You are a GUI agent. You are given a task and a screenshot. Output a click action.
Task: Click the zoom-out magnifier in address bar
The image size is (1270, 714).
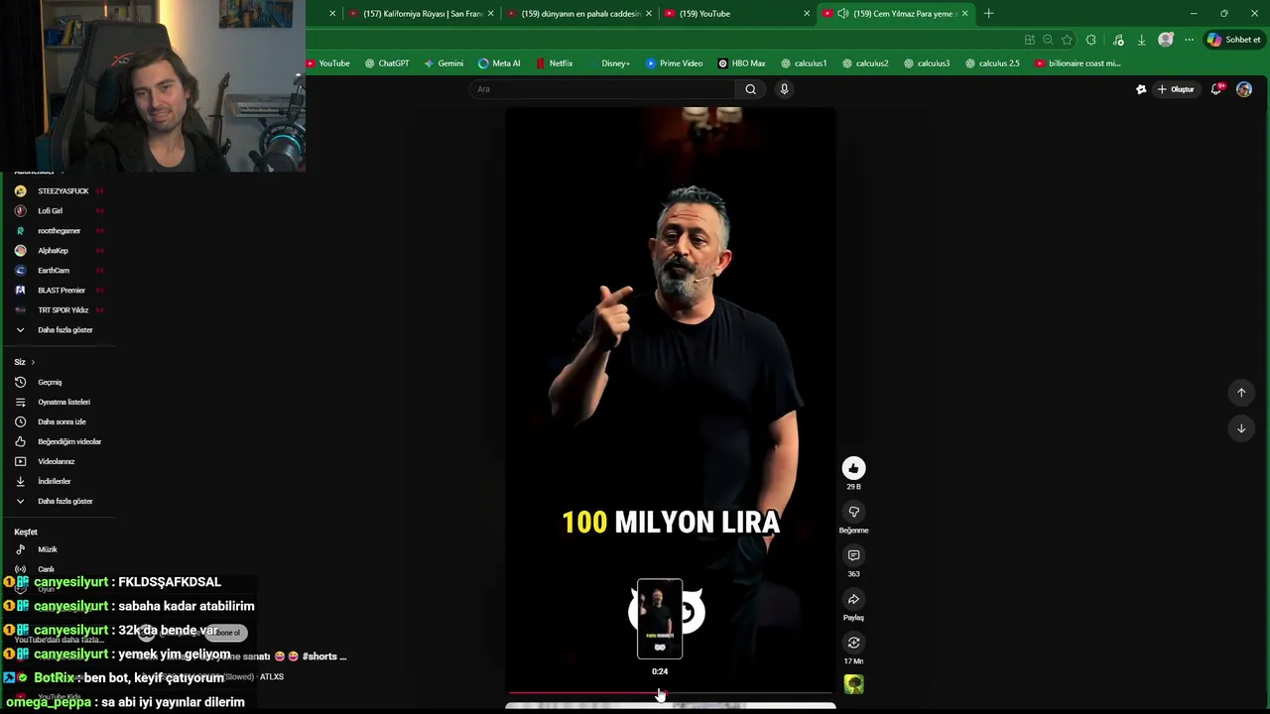(x=1048, y=40)
